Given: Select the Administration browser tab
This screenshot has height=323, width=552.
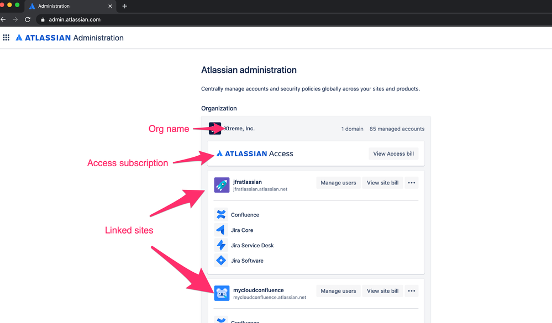Looking at the screenshot, I should click(70, 6).
